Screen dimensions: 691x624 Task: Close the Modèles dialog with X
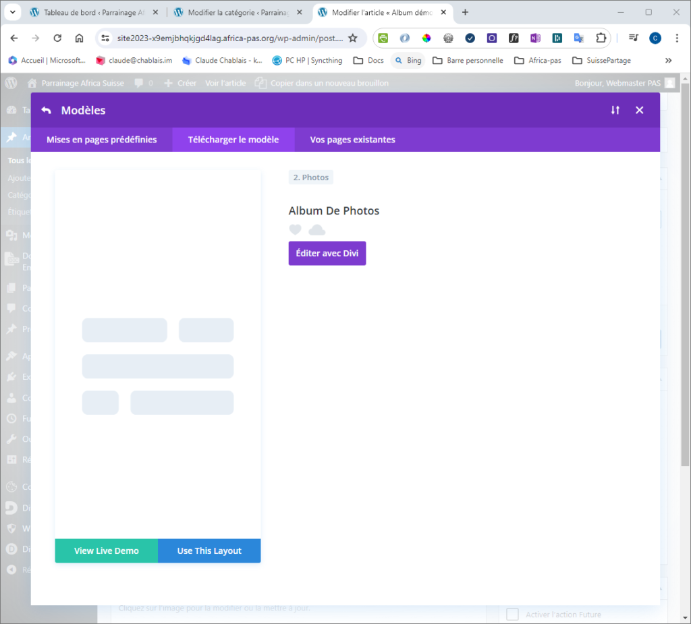[639, 110]
